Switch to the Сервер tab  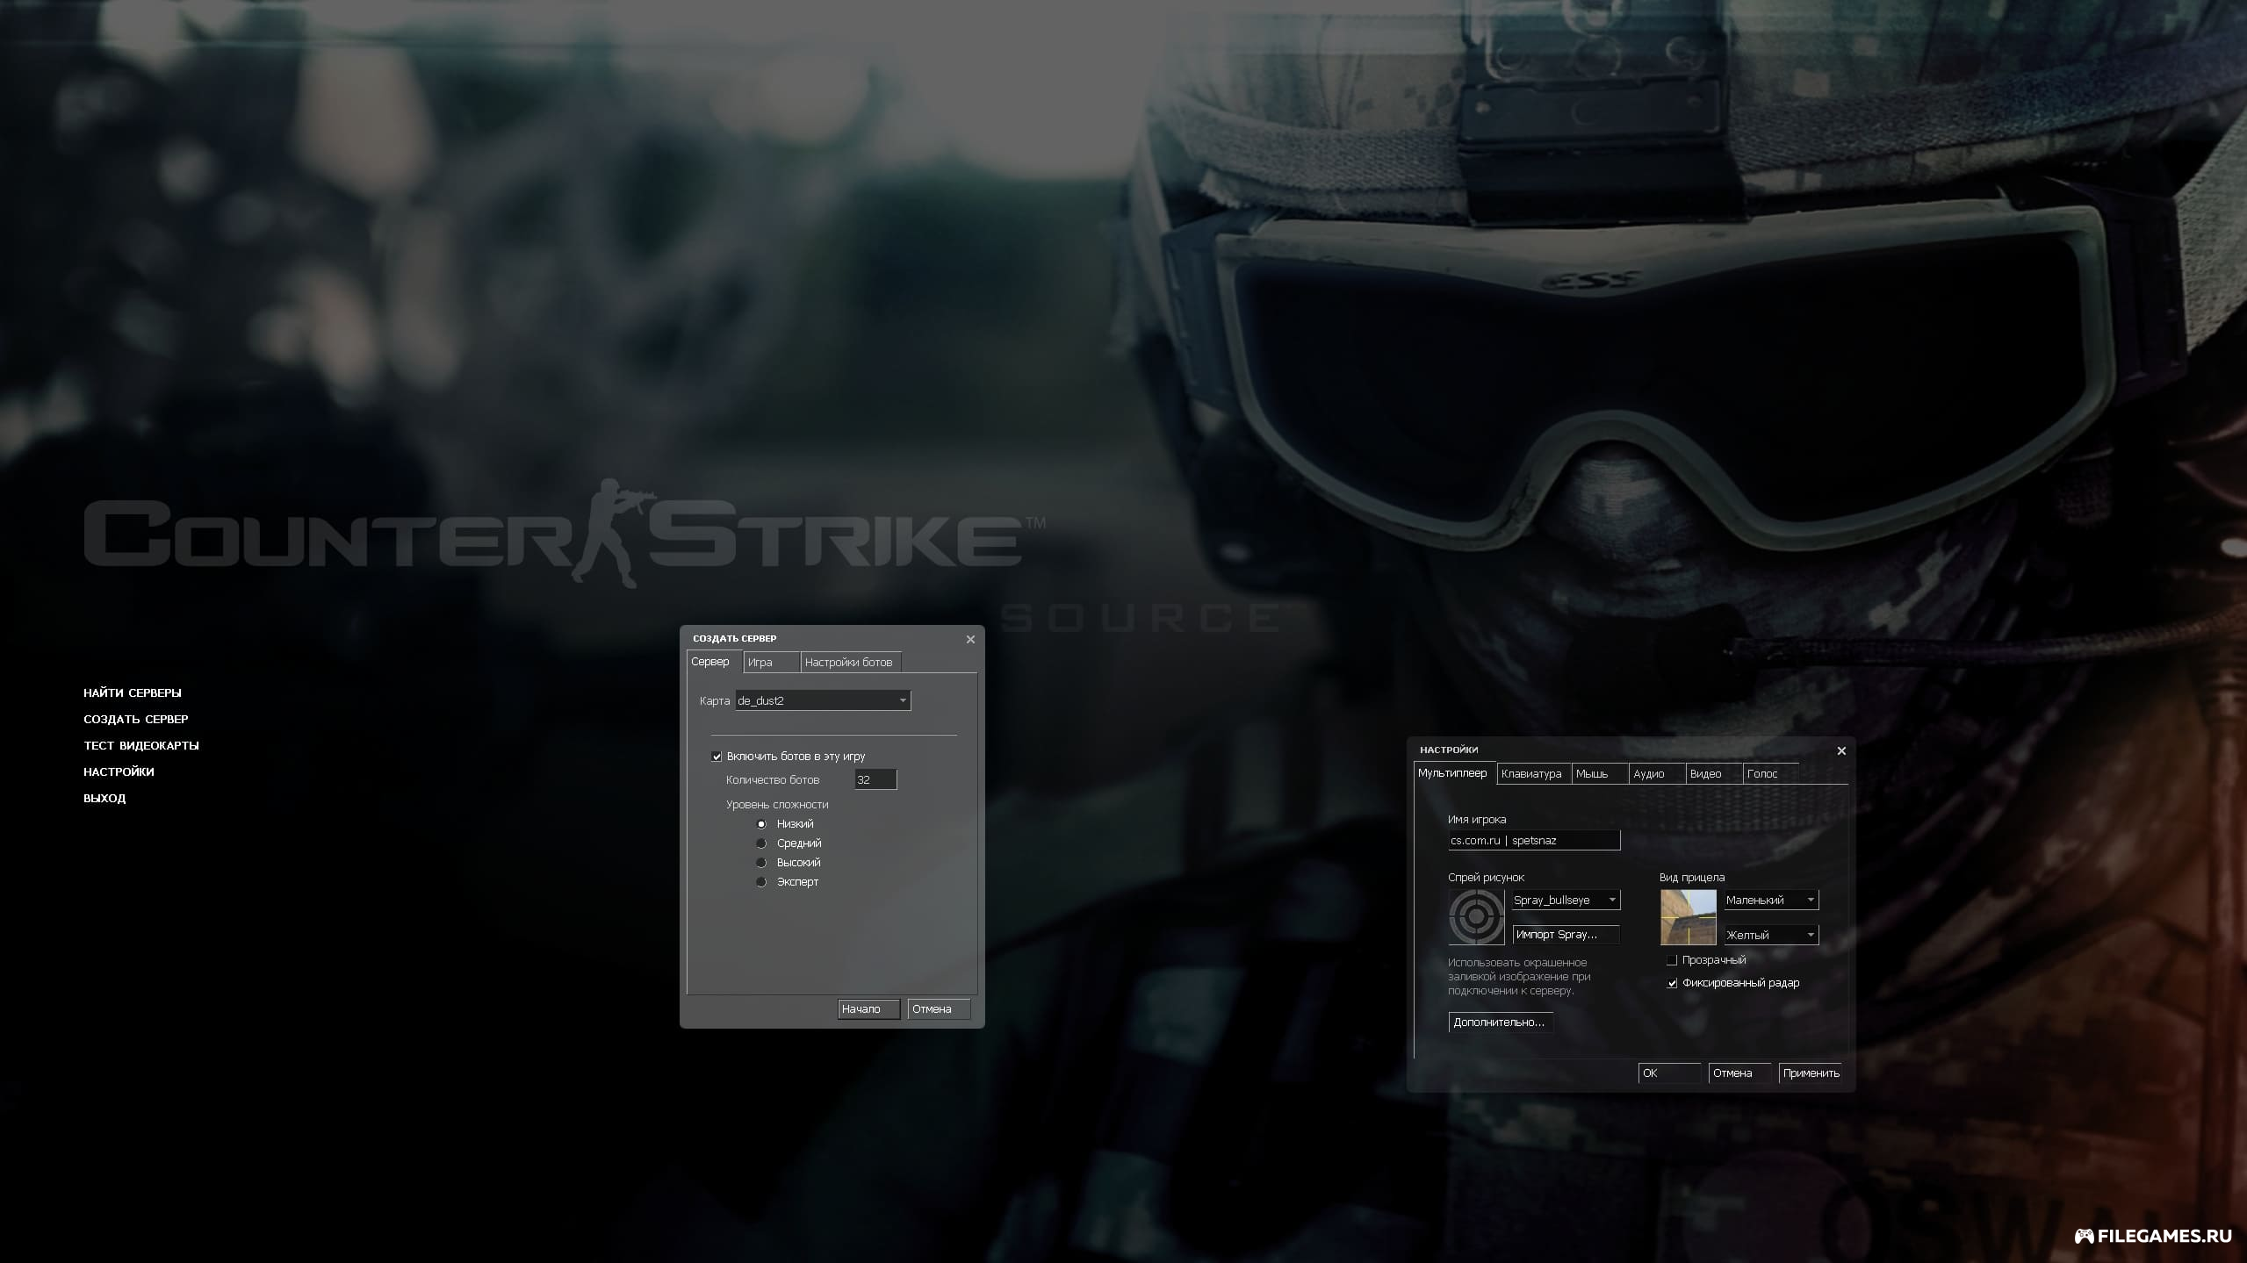(x=714, y=662)
